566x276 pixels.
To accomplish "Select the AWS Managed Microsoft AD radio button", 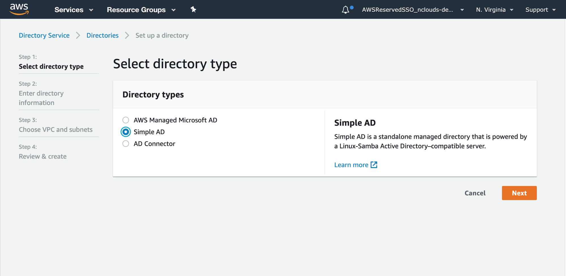I will click(126, 120).
